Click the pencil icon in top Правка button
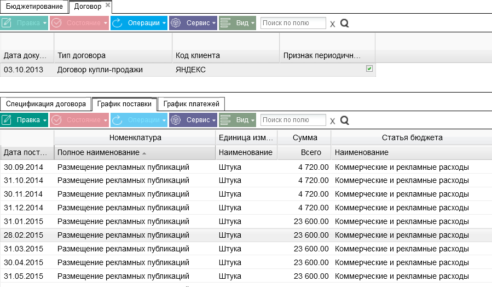 pos(7,23)
